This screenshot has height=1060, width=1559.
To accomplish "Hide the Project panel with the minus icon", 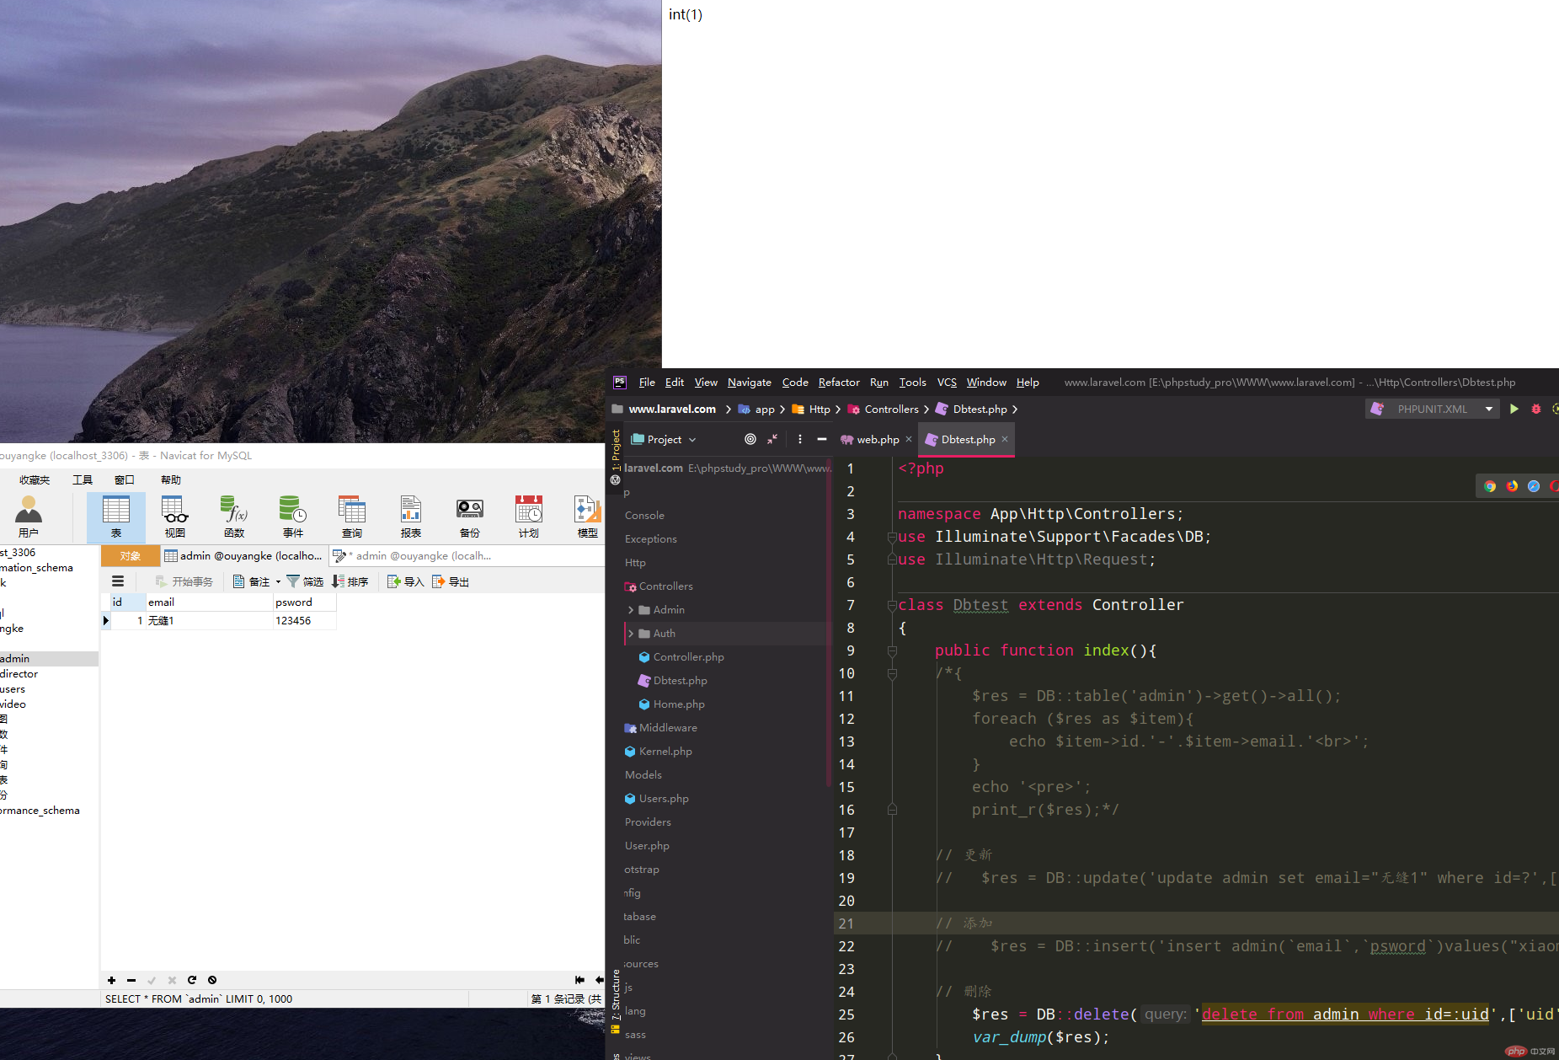I will coord(822,439).
